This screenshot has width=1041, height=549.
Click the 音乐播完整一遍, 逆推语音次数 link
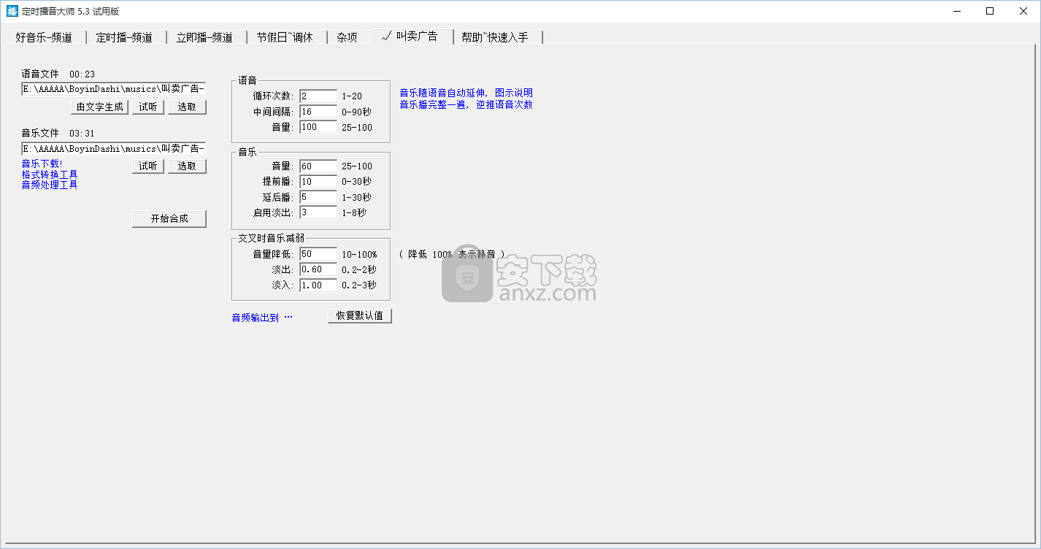466,104
